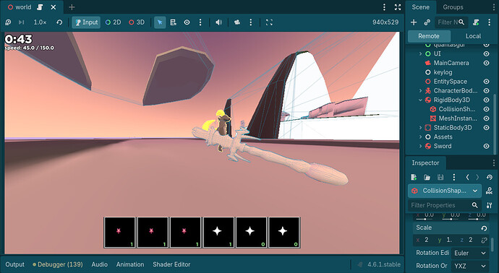Mute the game audio with the speaker icon

(218, 22)
